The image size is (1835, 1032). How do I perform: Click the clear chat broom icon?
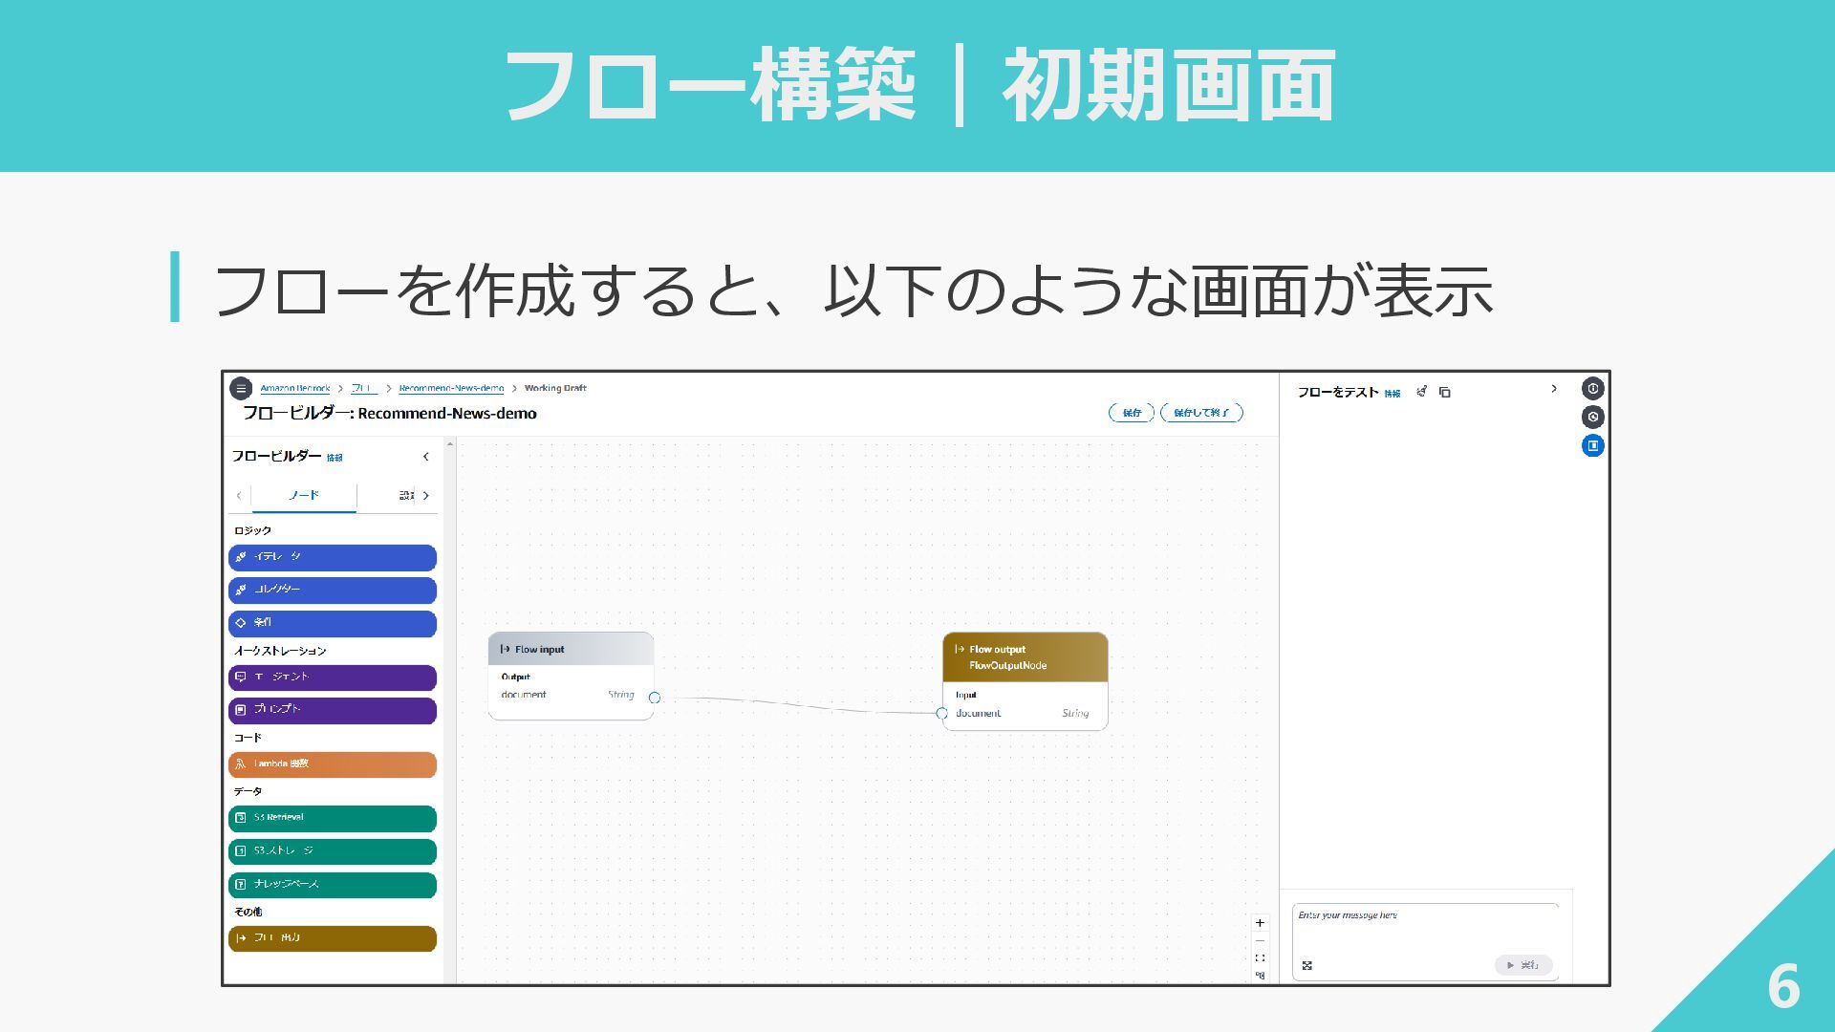coord(1422,391)
